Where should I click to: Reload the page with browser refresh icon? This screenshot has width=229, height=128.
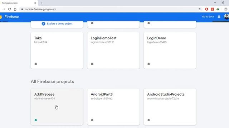(x=9, y=9)
